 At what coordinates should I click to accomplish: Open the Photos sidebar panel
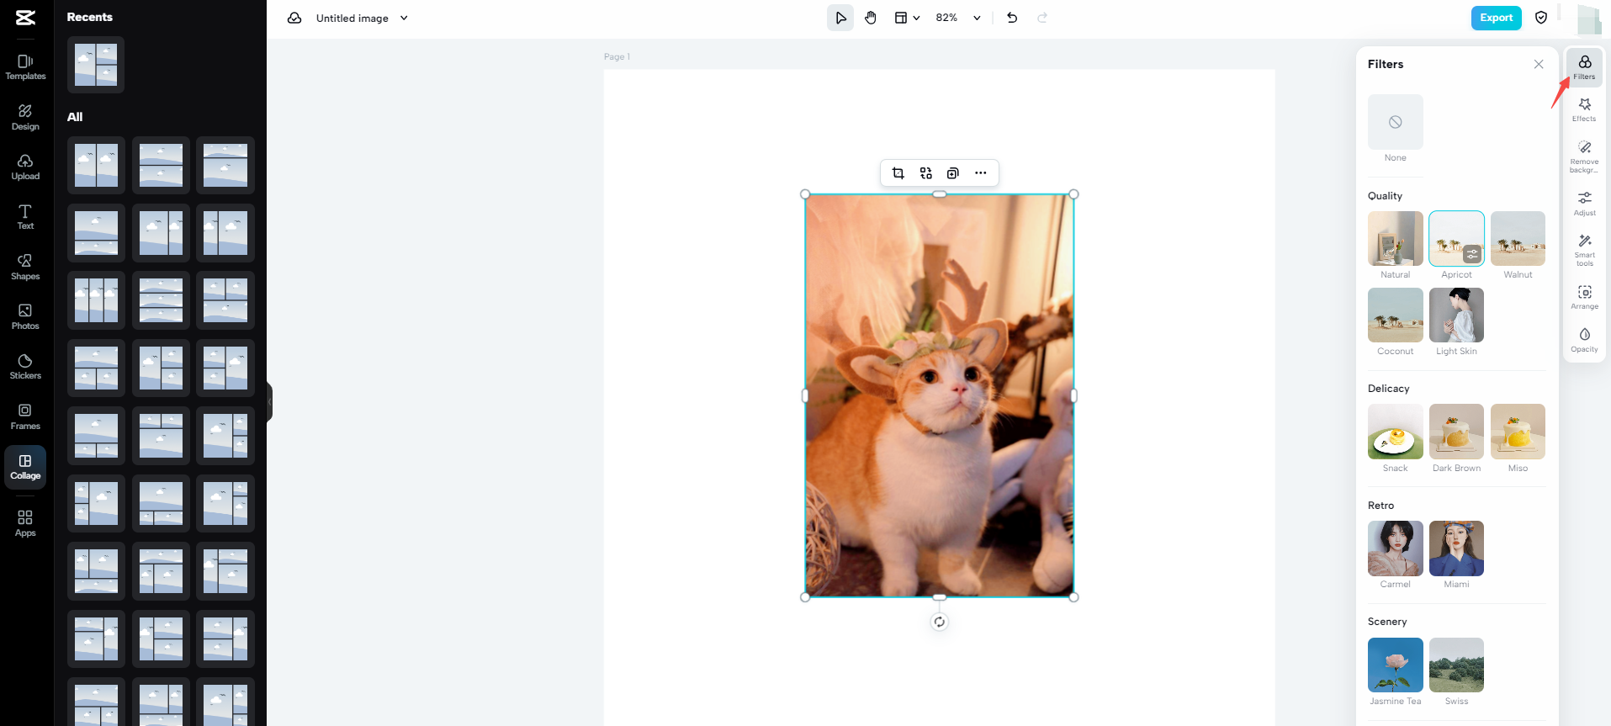(25, 316)
